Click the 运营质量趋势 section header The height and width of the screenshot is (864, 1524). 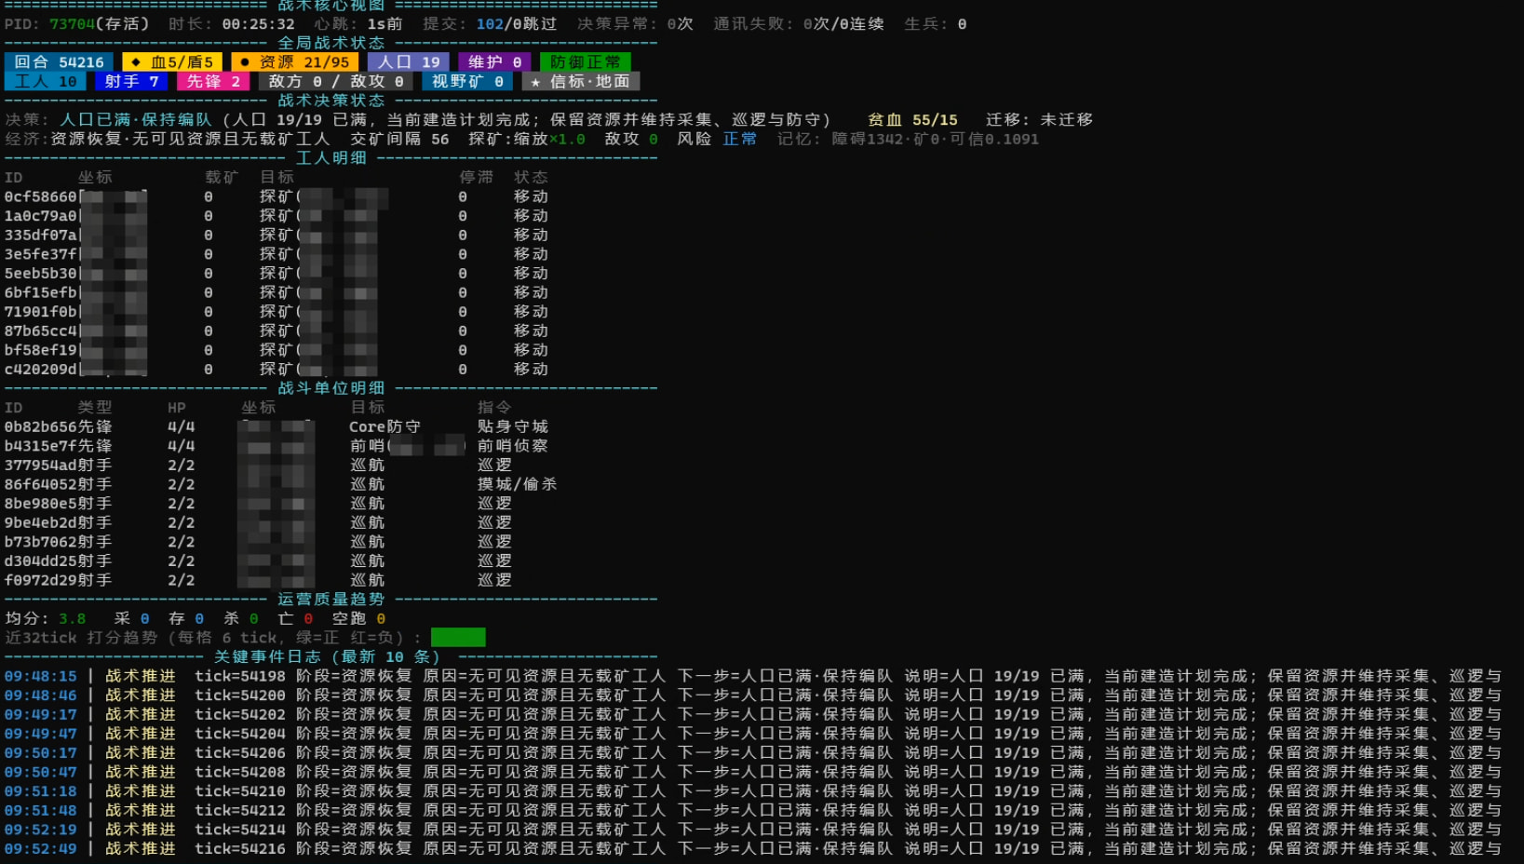[331, 600]
